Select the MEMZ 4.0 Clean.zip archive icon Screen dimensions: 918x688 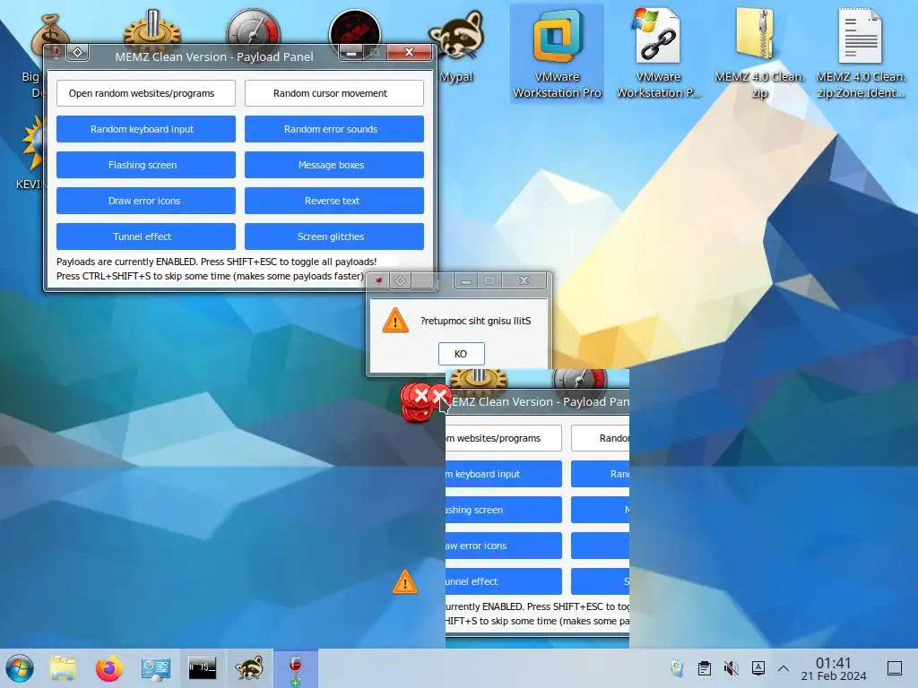(759, 54)
